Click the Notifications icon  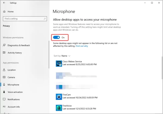[x=4, y=99]
